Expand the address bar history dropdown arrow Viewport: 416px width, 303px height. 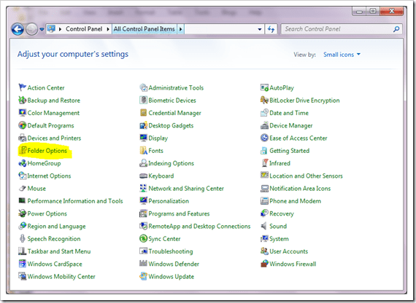(x=260, y=29)
